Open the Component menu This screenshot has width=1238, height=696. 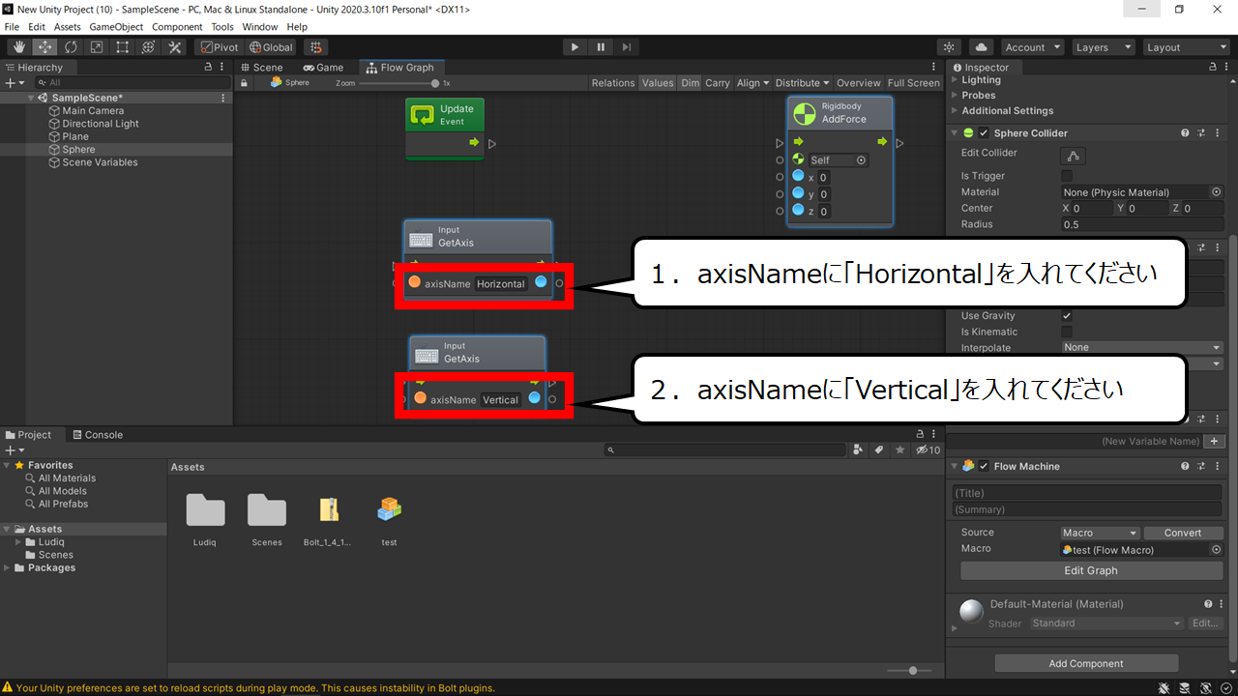pos(177,27)
